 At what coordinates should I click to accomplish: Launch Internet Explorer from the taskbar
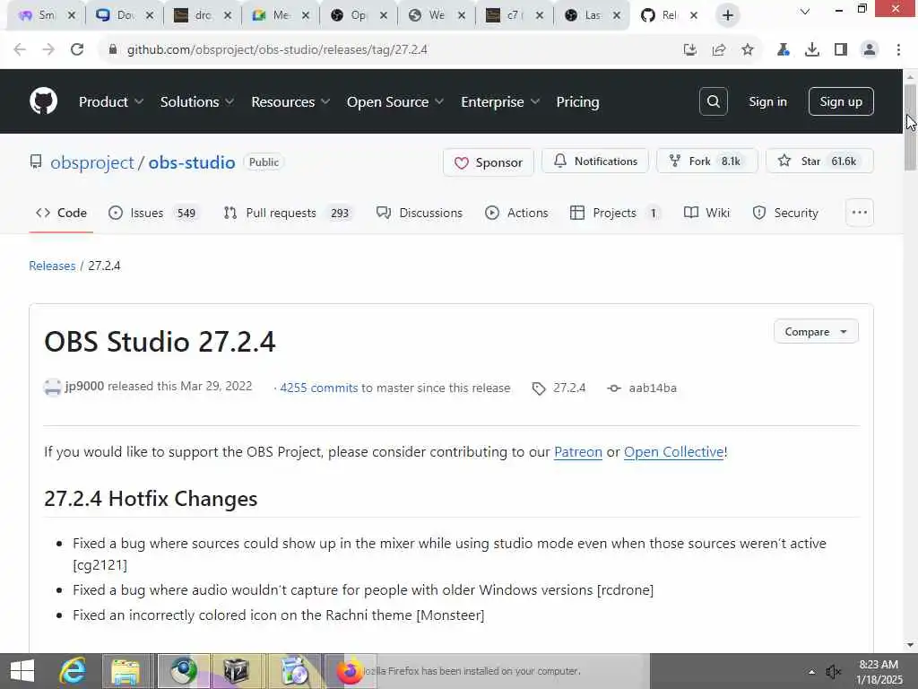[74, 671]
